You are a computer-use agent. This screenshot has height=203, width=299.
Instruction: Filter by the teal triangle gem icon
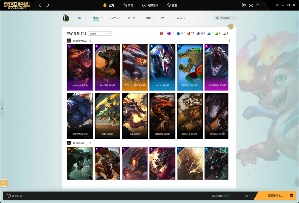(209, 34)
